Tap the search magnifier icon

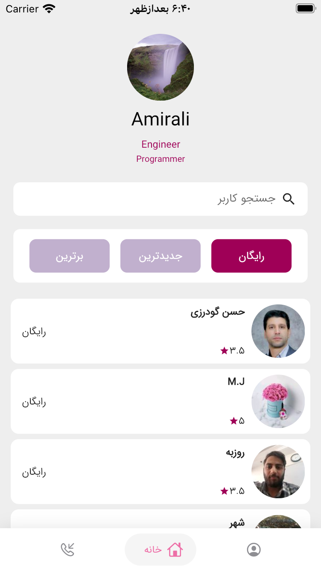tap(289, 199)
